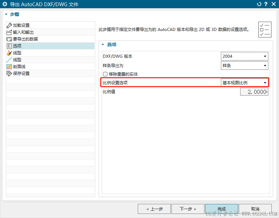Click the orange hatch 剖面线 icon
This screenshot has width=279, height=218.
[9, 67]
